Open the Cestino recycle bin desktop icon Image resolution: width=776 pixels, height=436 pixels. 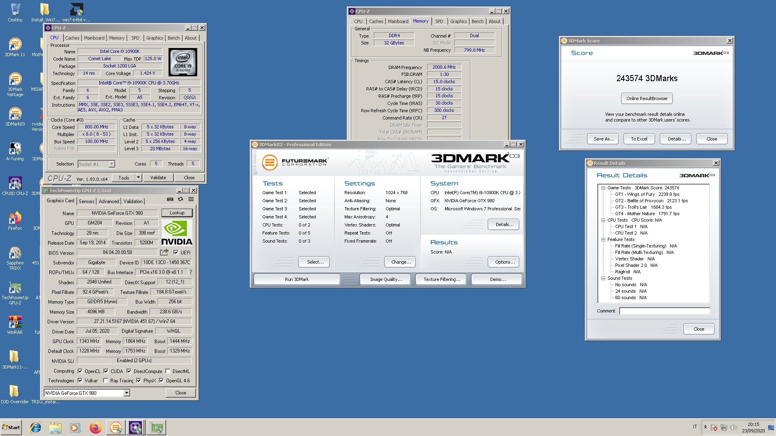click(x=15, y=13)
